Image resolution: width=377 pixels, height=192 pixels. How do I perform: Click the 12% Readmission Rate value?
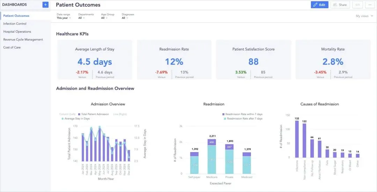point(174,62)
